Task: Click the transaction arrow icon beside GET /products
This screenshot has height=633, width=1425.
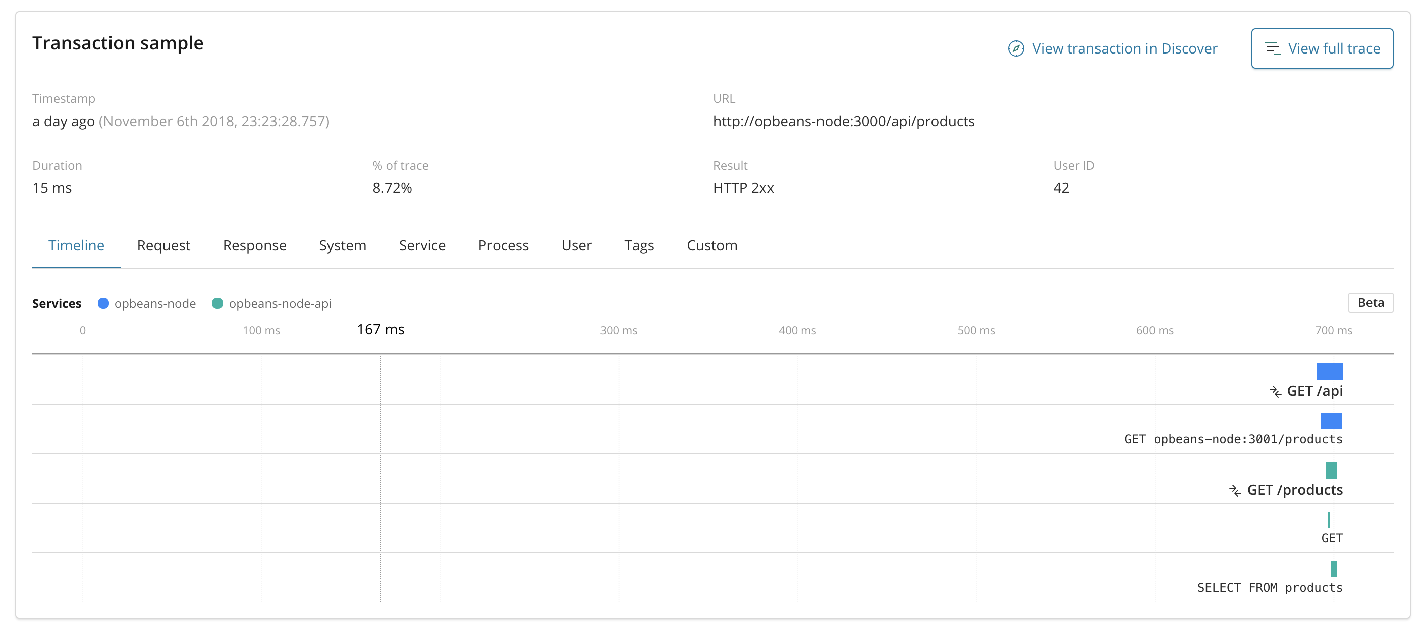Action: pos(1235,491)
